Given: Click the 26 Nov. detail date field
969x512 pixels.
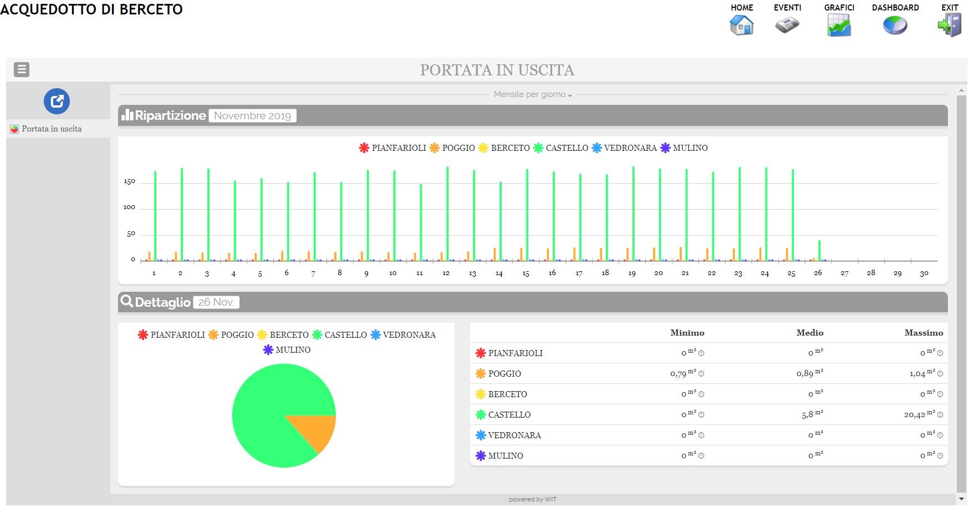Looking at the screenshot, I should [216, 302].
